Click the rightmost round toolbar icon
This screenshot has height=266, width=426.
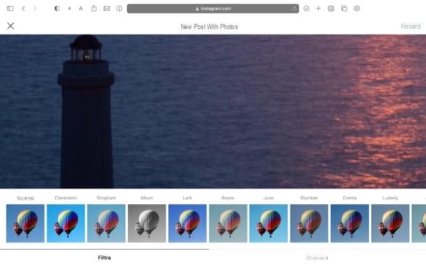[x=357, y=8]
